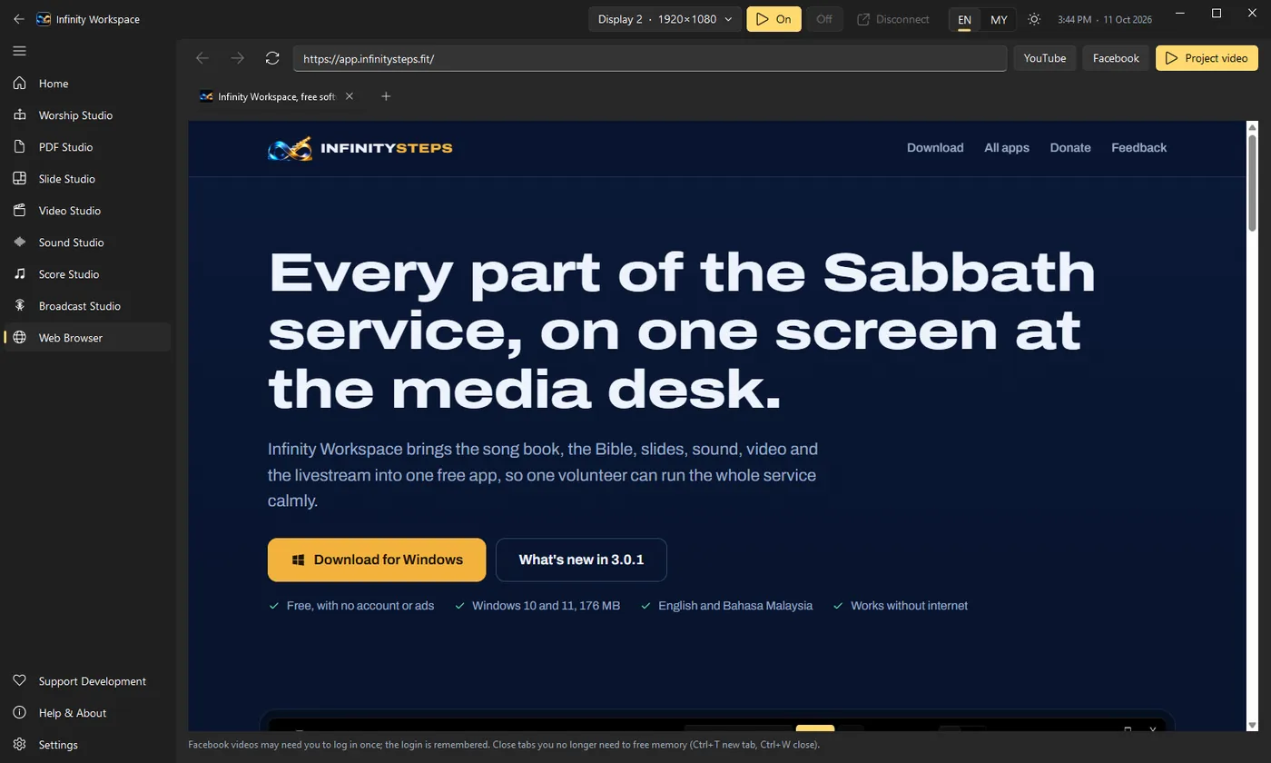Open Sound Studio in the sidebar

pos(87,243)
